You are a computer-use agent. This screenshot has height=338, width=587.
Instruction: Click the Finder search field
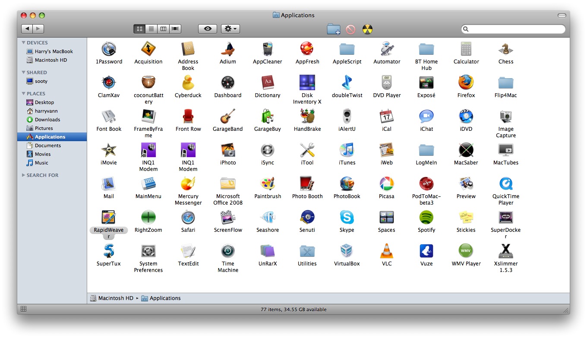pyautogui.click(x=513, y=29)
